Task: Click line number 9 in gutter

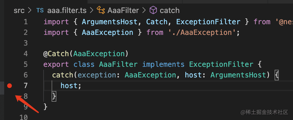Action: tap(26, 107)
